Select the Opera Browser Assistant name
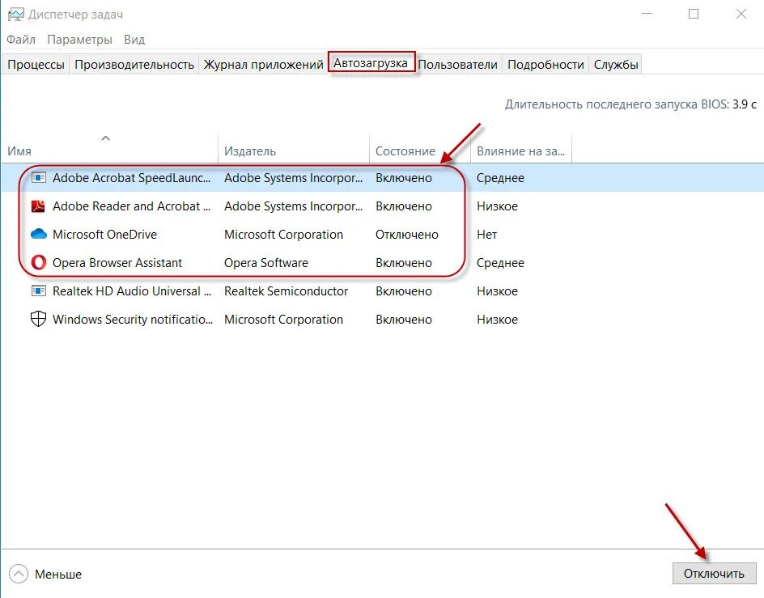The height and width of the screenshot is (598, 764). (x=117, y=263)
